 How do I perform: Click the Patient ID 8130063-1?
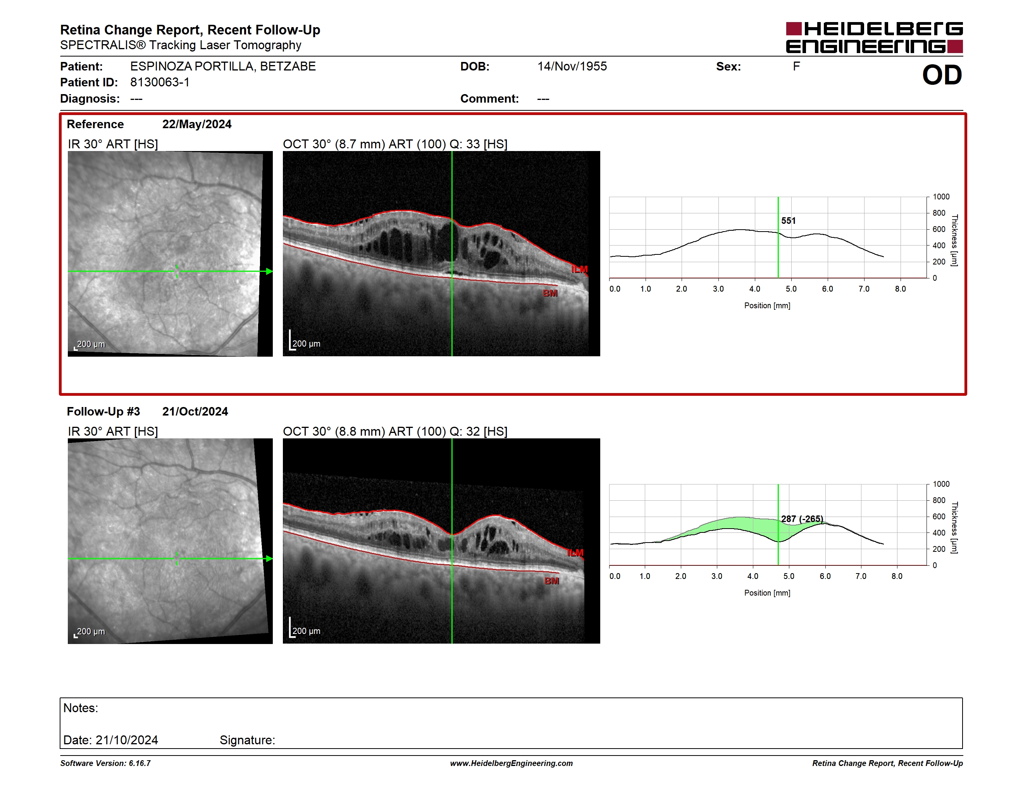pos(160,82)
